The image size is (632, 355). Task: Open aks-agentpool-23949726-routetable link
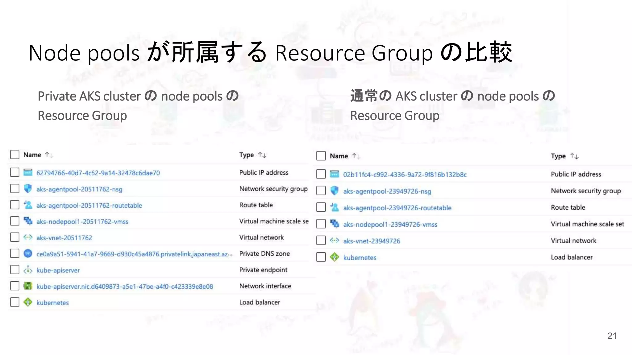(x=397, y=208)
